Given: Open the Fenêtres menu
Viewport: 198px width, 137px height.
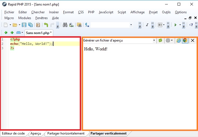Looking at the screenshot, I should pos(42,18).
